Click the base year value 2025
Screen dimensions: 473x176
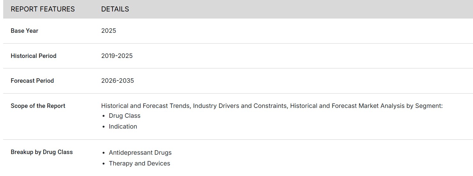(109, 31)
